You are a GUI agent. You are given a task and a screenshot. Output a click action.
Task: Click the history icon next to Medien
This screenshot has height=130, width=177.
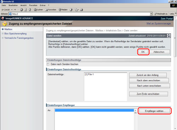coord(71,10)
